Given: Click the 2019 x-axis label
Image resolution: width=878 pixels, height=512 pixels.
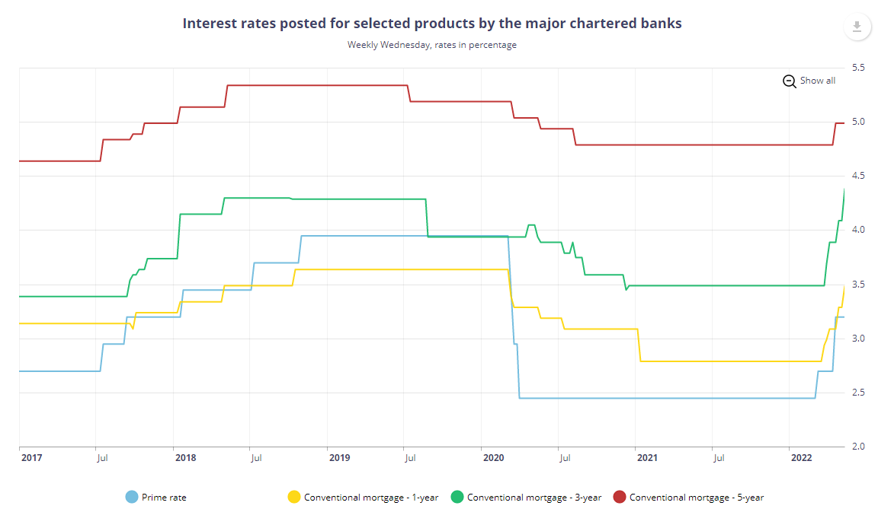Looking at the screenshot, I should tap(339, 458).
